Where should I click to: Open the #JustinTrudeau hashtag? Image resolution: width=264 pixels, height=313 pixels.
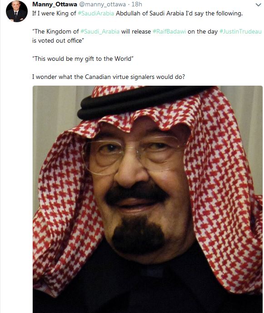[x=240, y=32]
